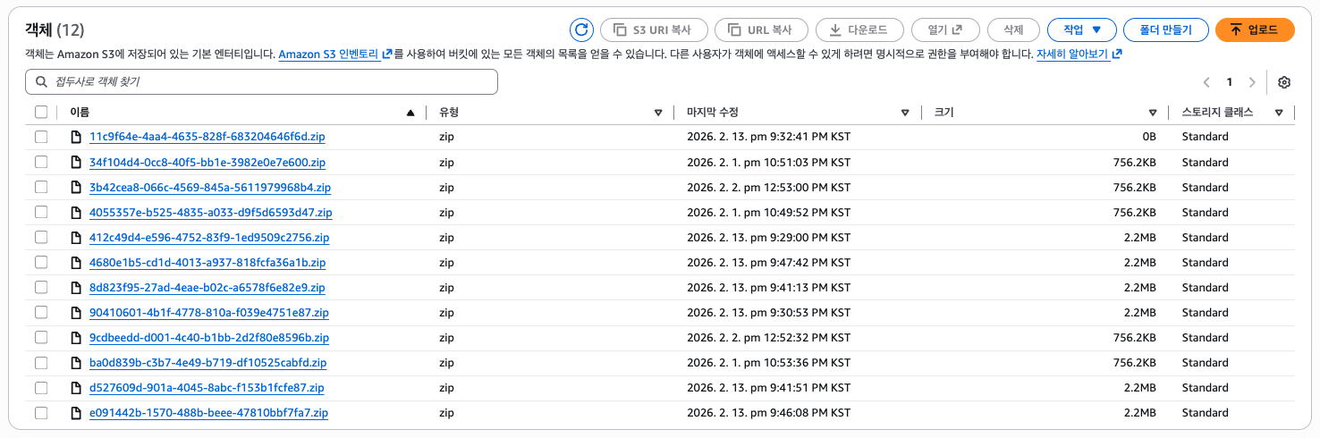
Task: Click the 업로드 upload button
Action: click(1255, 29)
